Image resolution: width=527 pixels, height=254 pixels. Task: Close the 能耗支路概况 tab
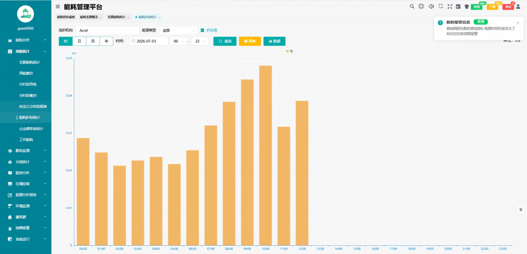pos(101,17)
